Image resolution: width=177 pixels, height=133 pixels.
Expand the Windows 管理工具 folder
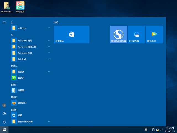click(x=49, y=47)
